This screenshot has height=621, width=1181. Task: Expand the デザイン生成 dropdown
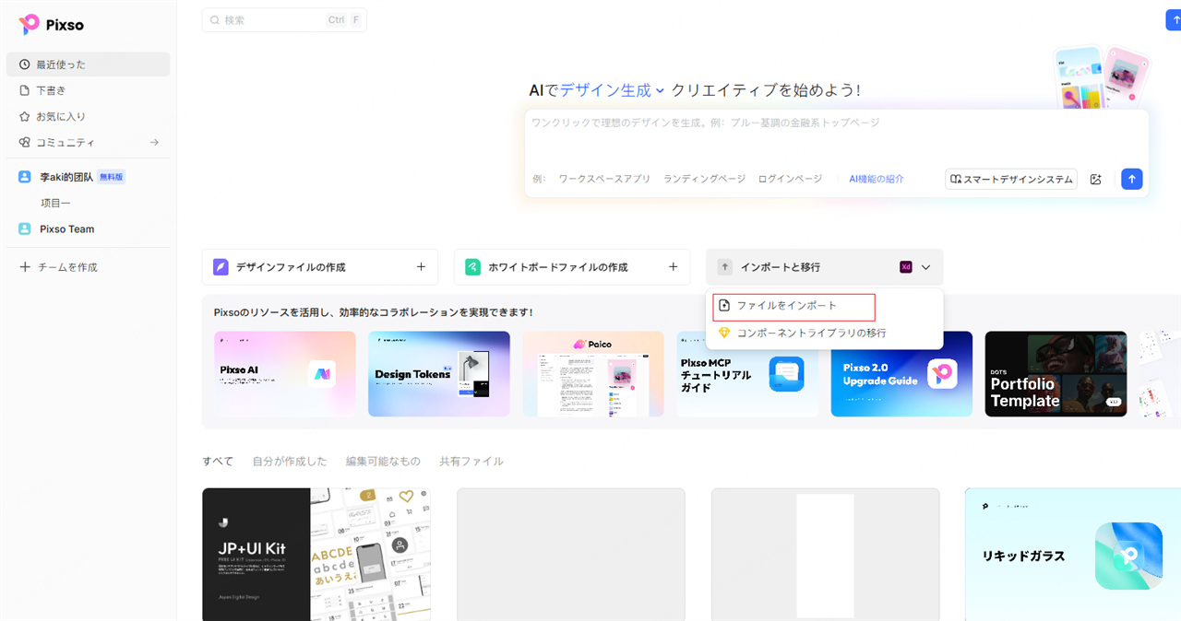coord(612,90)
